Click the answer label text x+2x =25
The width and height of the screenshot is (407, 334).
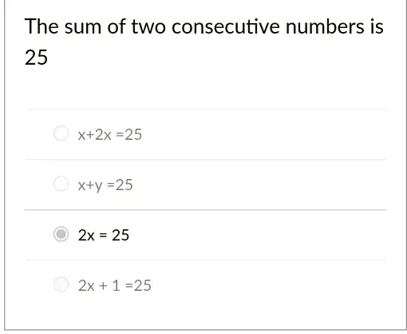(x=110, y=134)
